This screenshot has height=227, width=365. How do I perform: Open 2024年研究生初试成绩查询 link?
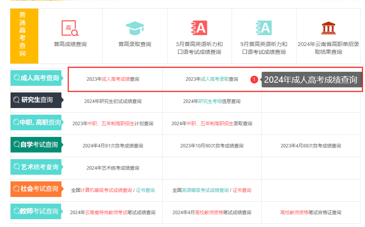113,101
